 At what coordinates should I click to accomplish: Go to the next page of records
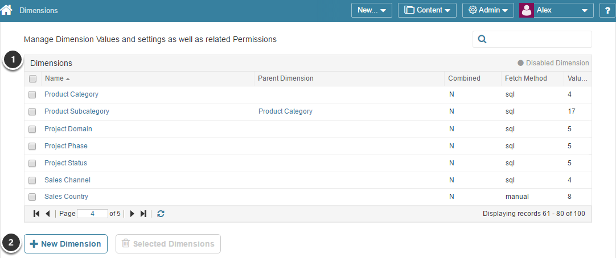click(132, 214)
